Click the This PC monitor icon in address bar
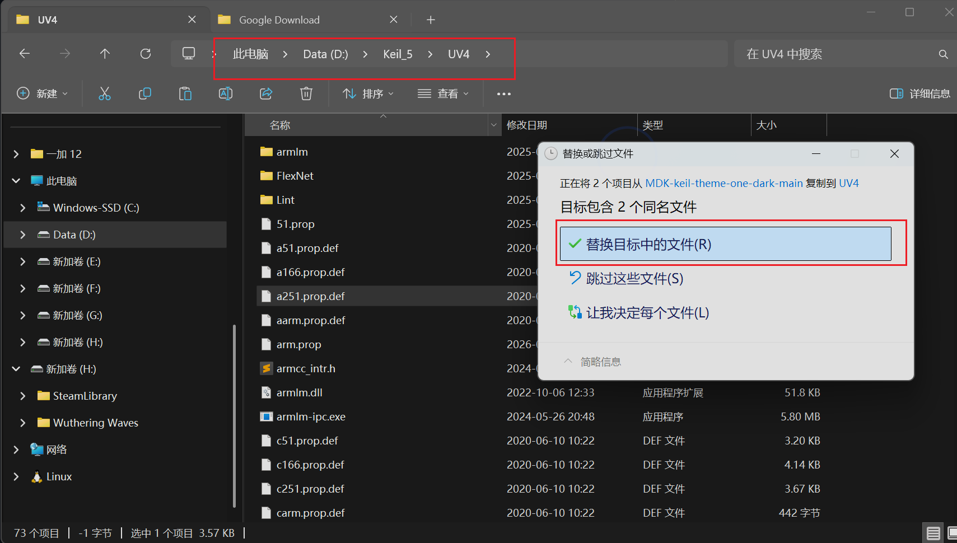 coord(189,54)
